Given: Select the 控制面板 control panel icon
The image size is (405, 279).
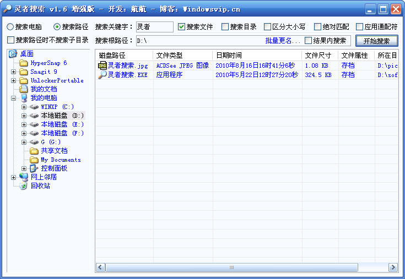Looking at the screenshot, I should (34, 168).
